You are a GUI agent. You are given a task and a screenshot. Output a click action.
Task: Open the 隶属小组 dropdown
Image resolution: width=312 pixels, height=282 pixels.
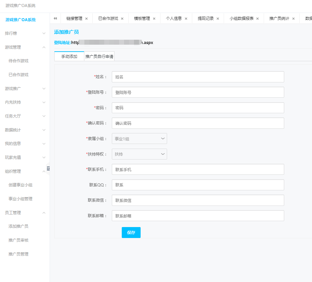click(x=139, y=139)
